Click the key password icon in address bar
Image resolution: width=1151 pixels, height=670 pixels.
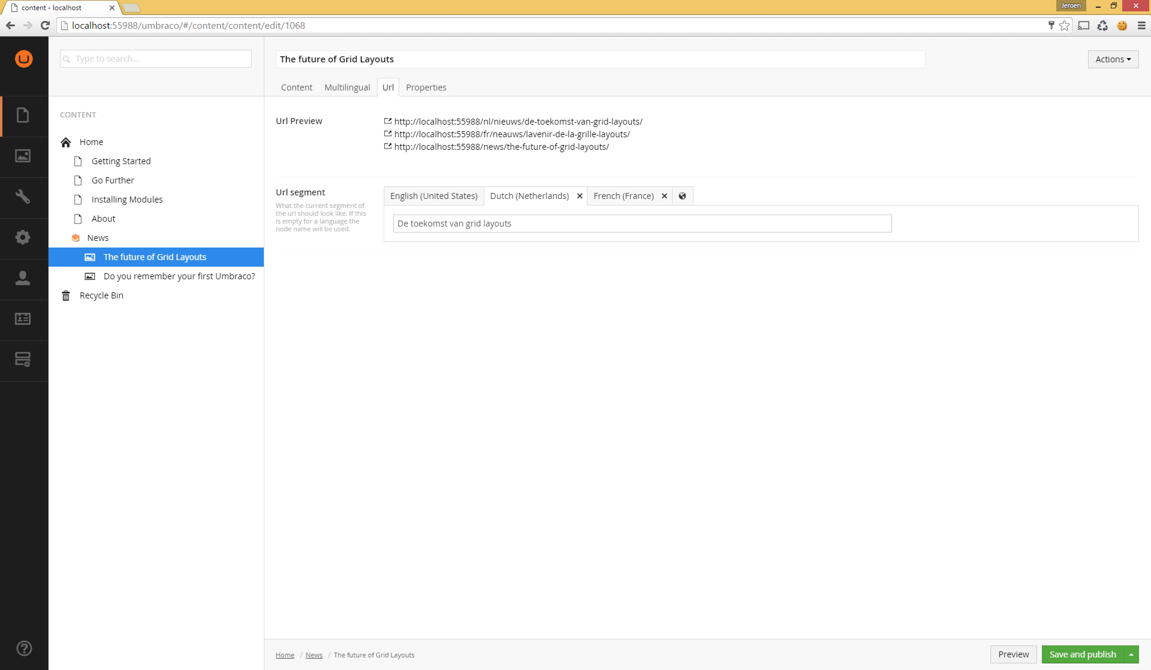tap(1051, 25)
